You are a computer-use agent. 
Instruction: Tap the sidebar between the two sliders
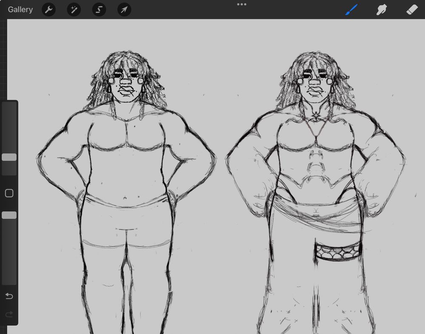[9, 193]
